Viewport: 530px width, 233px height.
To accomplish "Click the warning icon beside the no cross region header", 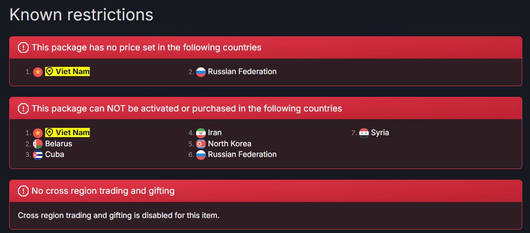I will (x=23, y=191).
